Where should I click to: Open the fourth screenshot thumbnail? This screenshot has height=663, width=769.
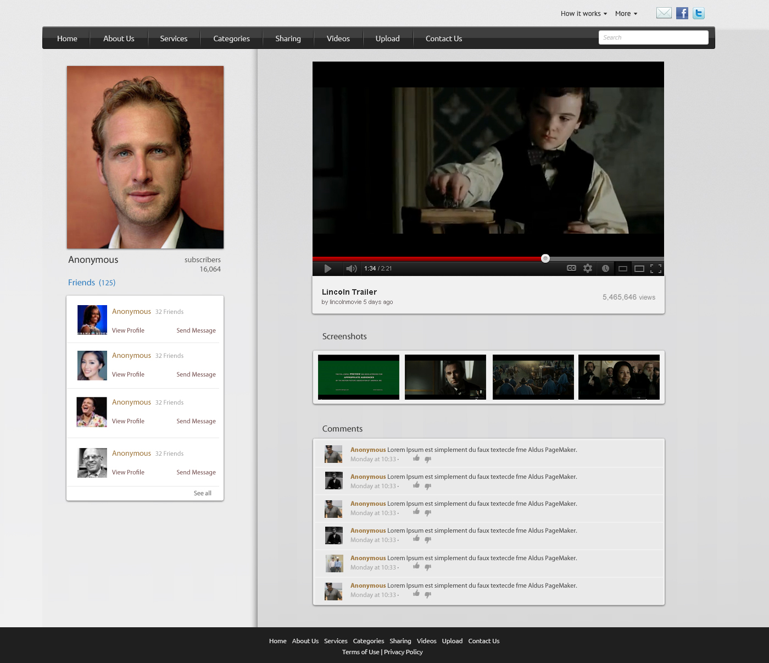(x=619, y=377)
